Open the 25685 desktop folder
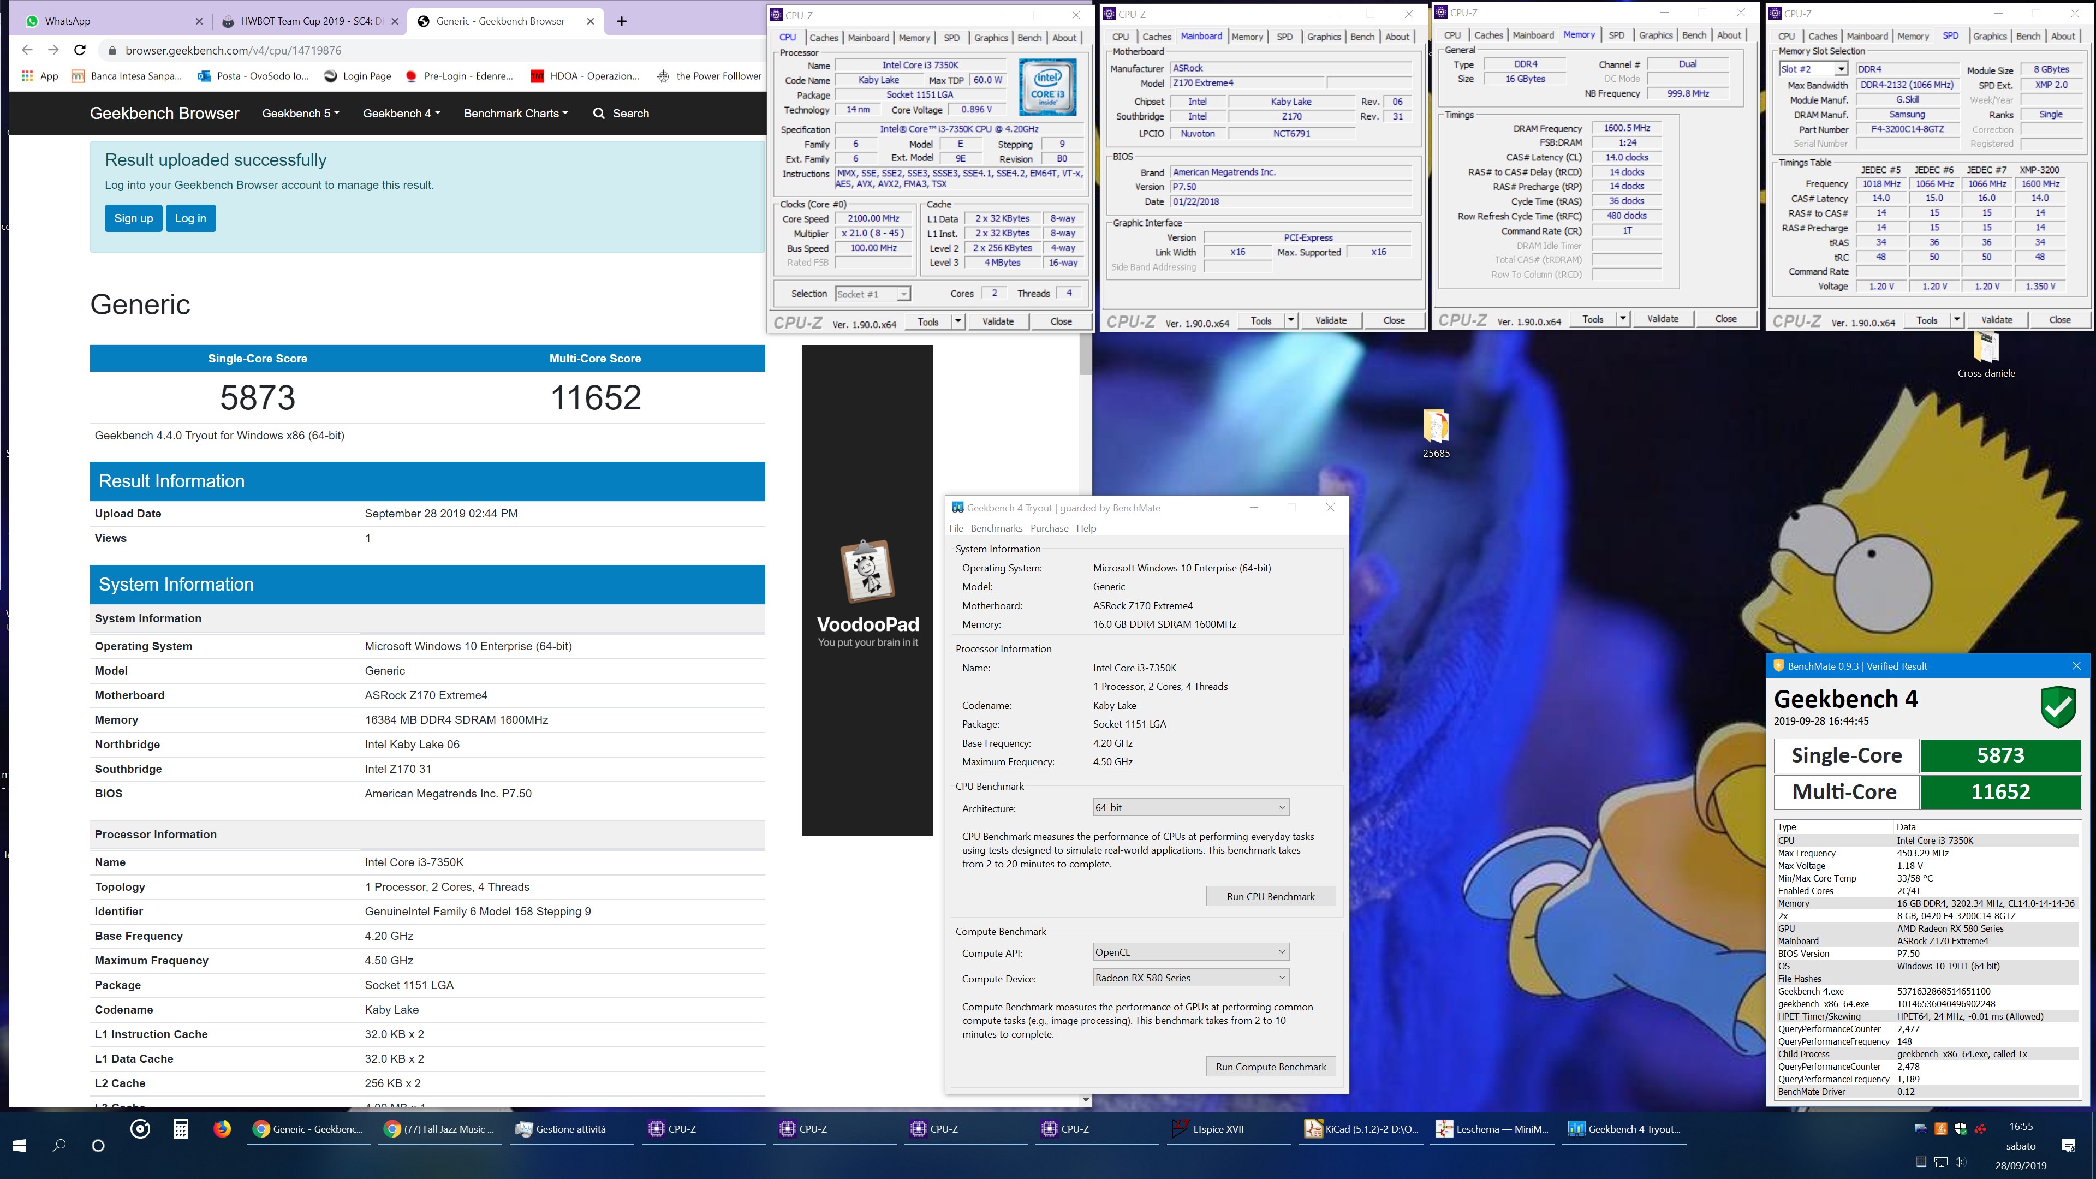The height and width of the screenshot is (1179, 2096). point(1436,433)
